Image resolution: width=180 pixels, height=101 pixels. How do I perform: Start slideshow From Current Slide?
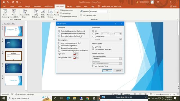click(x=14, y=14)
